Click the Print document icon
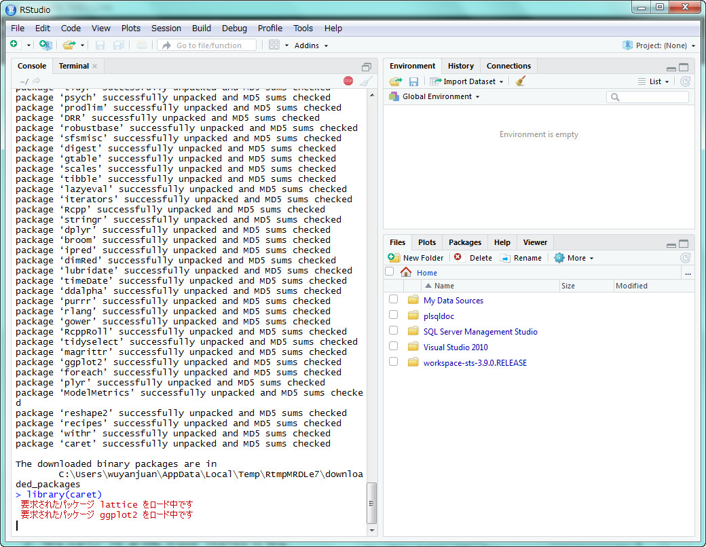Screen dimensions: 706x547 (142, 45)
